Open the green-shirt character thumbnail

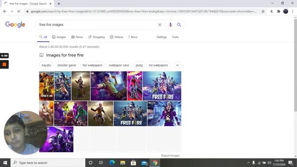[109, 86]
